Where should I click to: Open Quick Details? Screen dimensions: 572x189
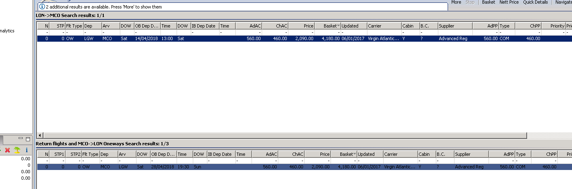pos(536,2)
